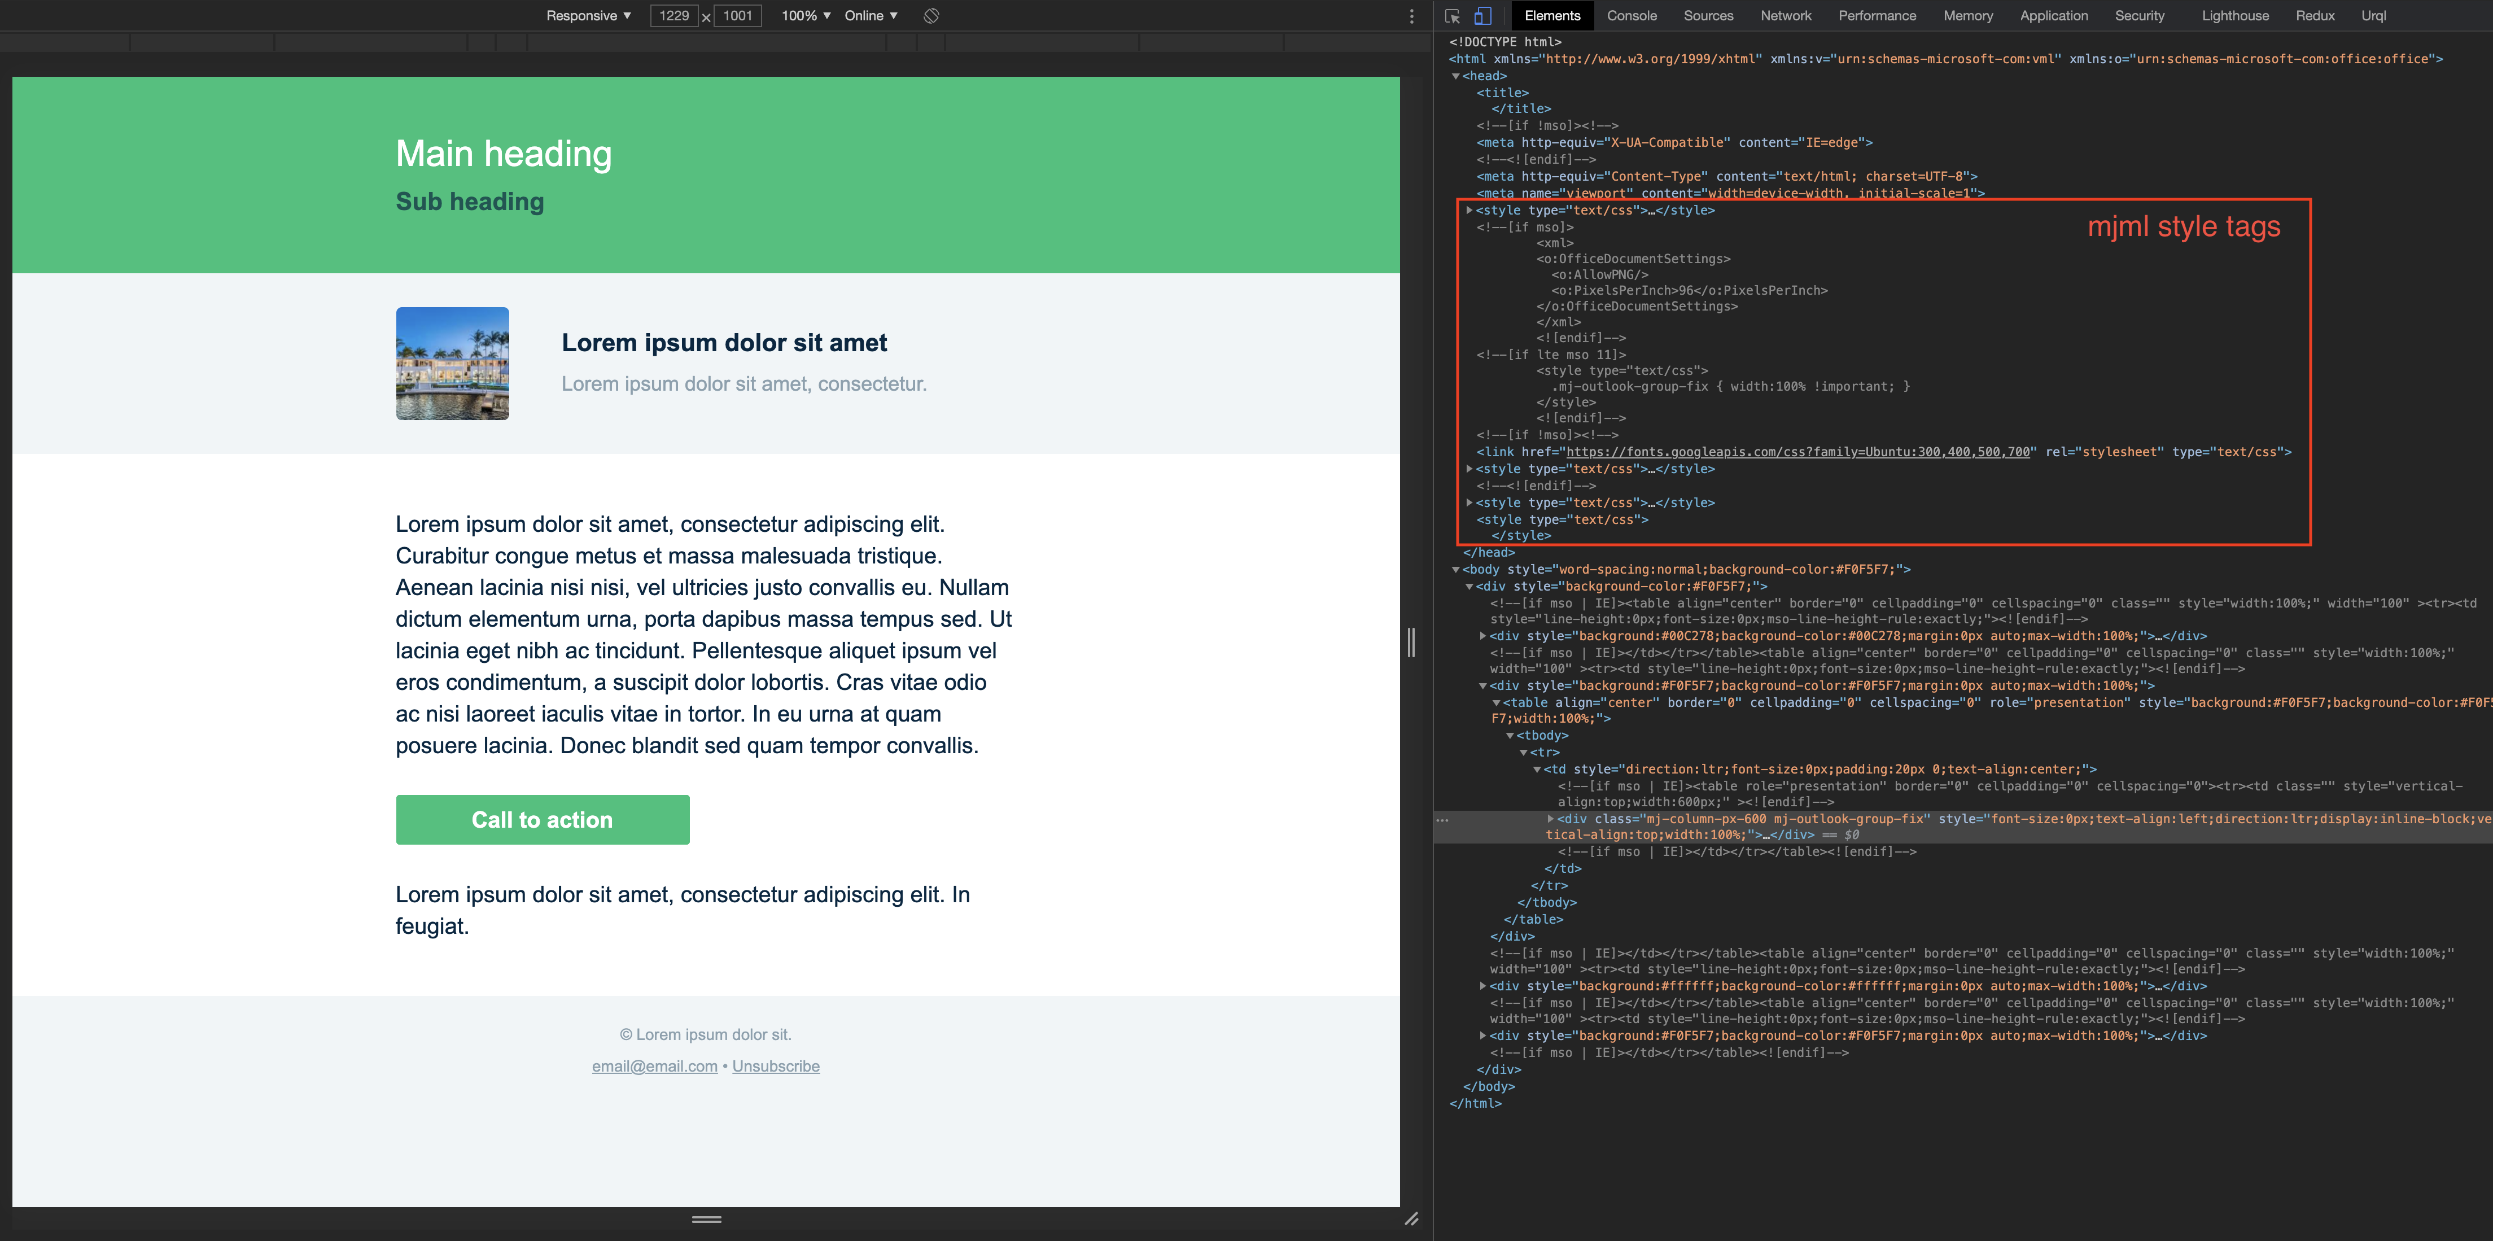
Task: Switch to the Console tab
Action: coord(1632,15)
